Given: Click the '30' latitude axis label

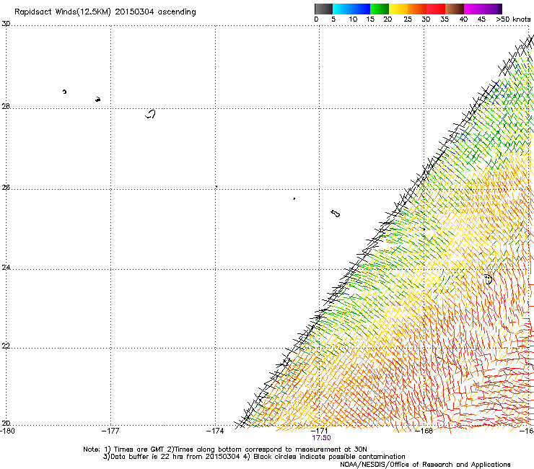Looking at the screenshot, I should [6, 24].
